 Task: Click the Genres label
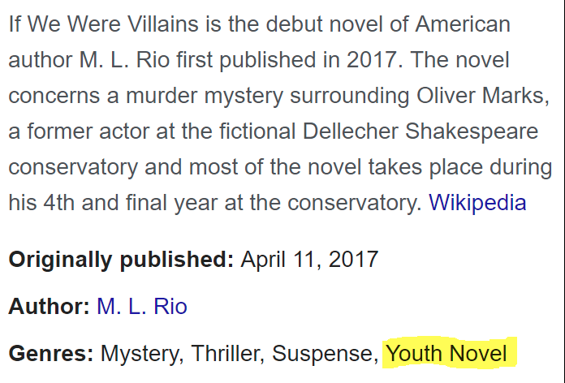(51, 354)
